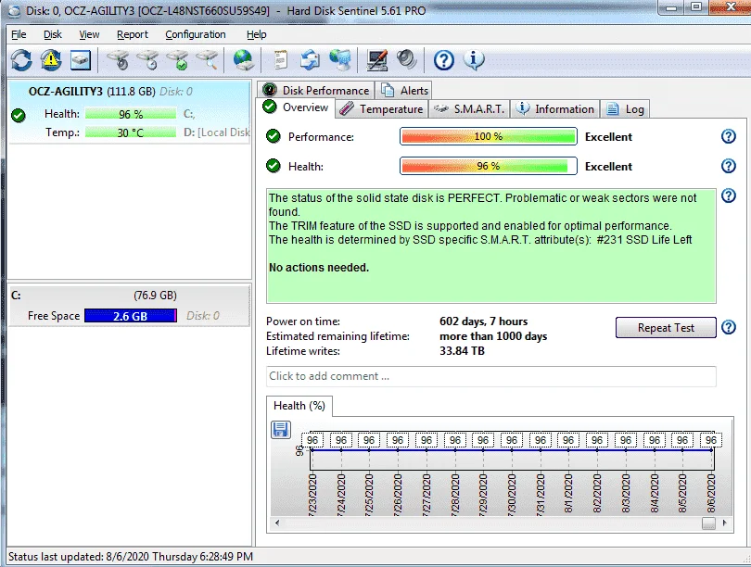Click the 8/6/2020 date label on graph

(711, 494)
